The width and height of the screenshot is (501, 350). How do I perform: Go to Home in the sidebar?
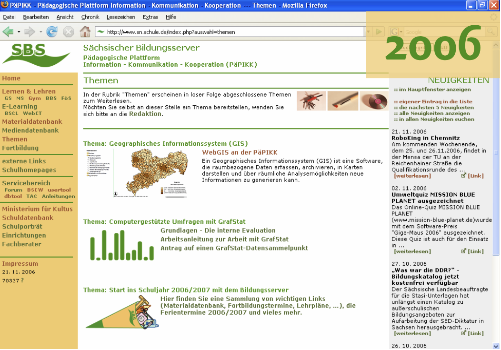point(11,78)
